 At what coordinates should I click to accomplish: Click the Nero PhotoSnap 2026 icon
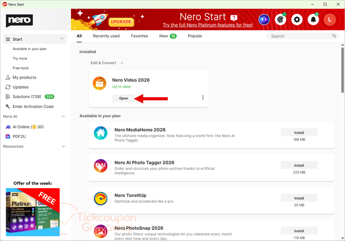point(100,231)
